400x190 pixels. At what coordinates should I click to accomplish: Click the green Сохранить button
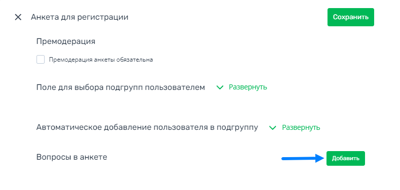[350, 17]
